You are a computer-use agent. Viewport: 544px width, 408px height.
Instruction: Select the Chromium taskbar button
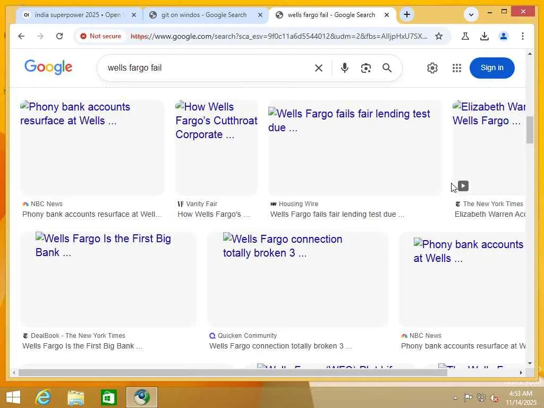141,397
